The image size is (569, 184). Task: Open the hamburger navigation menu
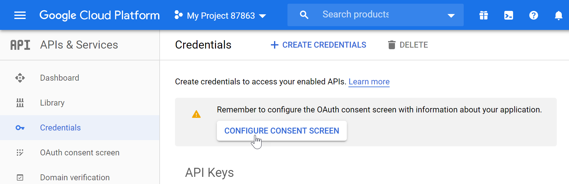coord(20,15)
